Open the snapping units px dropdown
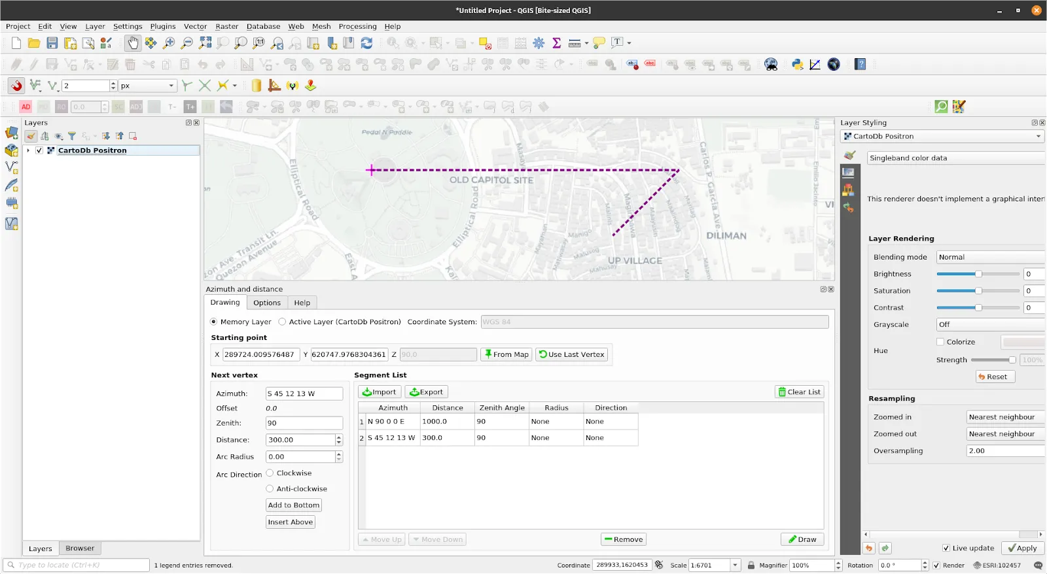The width and height of the screenshot is (1047, 574). tap(148, 86)
